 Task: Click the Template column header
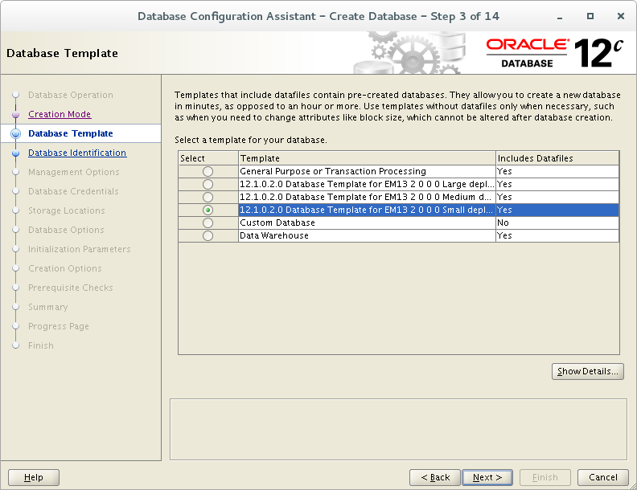[x=367, y=158]
